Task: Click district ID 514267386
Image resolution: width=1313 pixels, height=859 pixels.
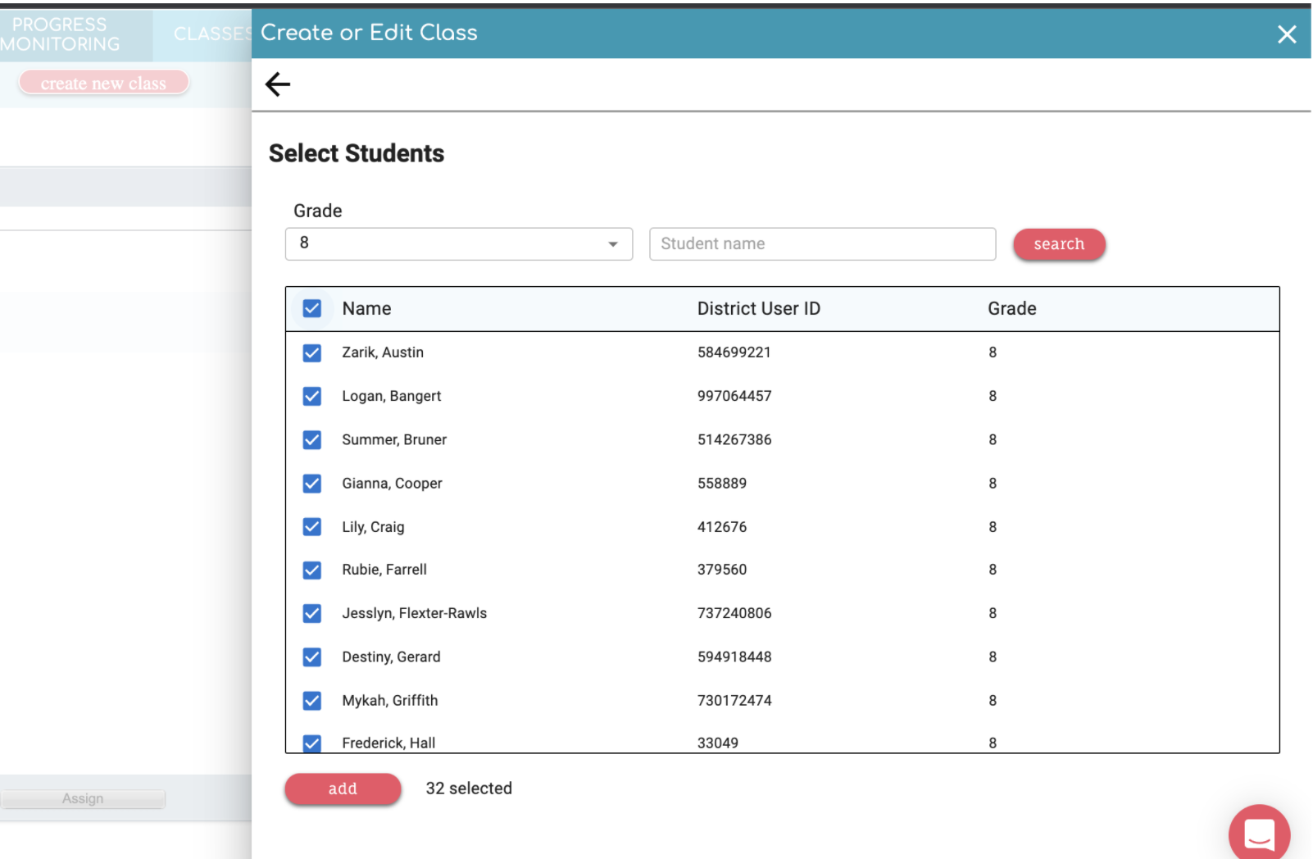Action: coord(734,440)
